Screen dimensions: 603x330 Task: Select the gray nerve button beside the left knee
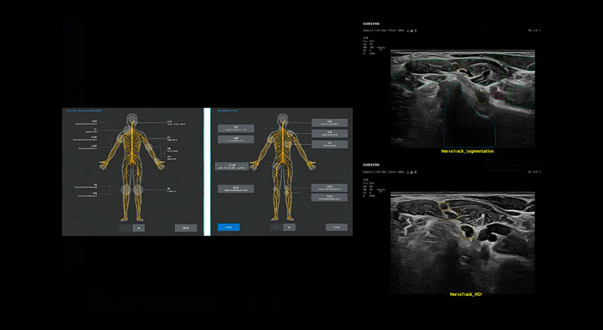click(235, 188)
